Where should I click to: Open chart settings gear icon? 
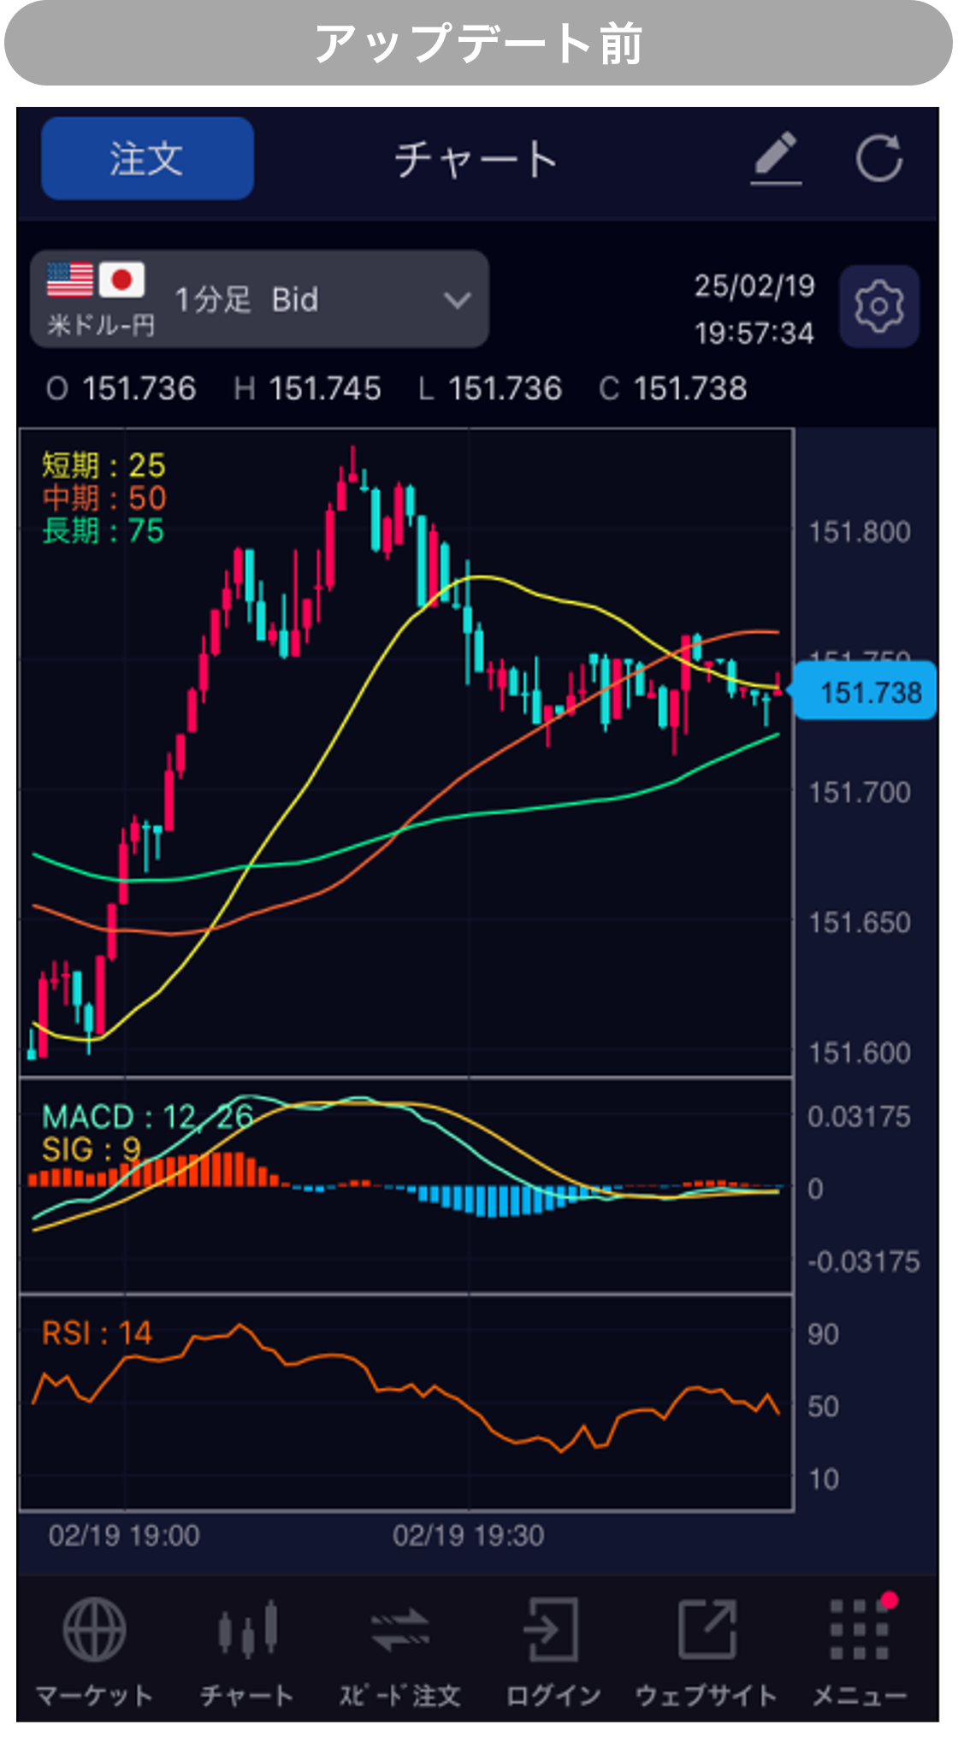879,306
